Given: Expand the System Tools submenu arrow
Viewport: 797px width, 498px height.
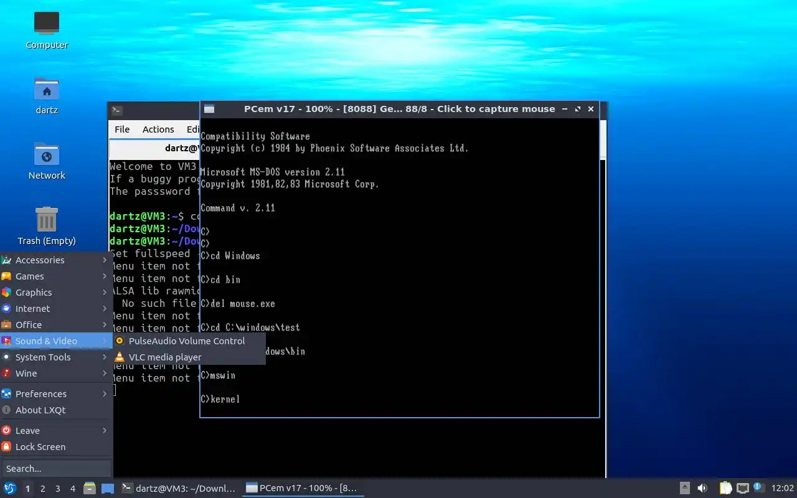Looking at the screenshot, I should (105, 357).
